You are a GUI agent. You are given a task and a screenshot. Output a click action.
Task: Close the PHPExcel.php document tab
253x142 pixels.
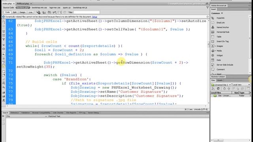click(31, 4)
